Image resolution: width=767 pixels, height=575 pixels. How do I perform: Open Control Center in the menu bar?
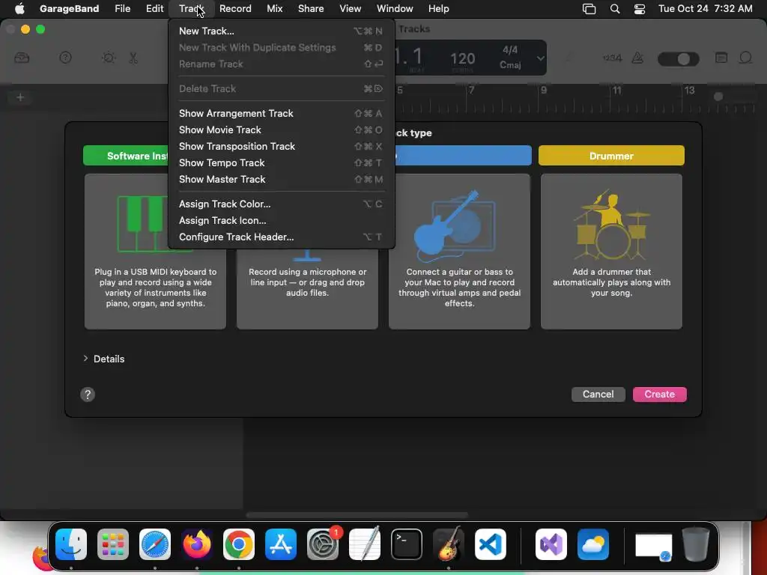point(640,9)
